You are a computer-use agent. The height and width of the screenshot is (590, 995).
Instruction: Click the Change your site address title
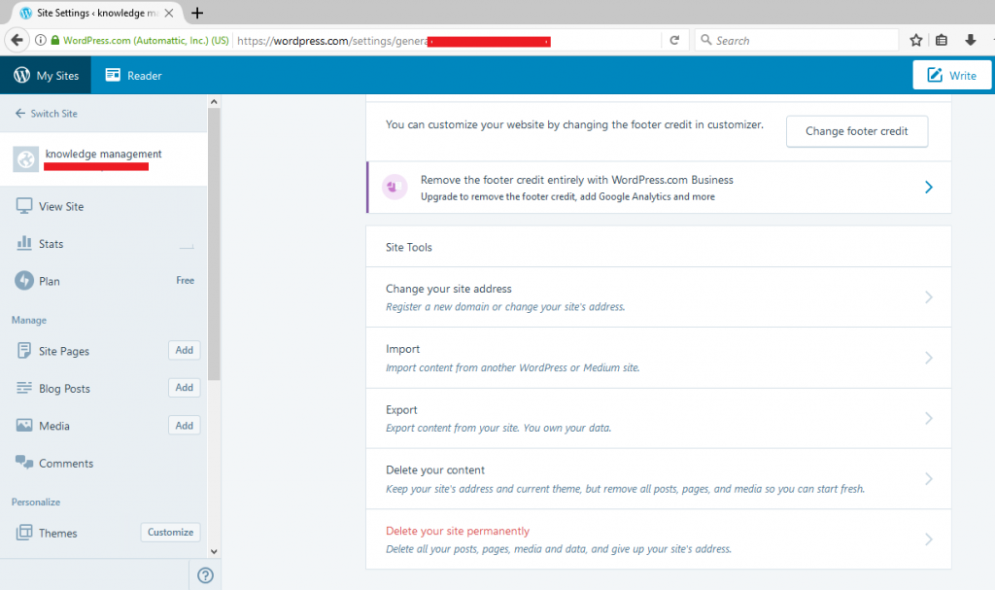pyautogui.click(x=449, y=289)
